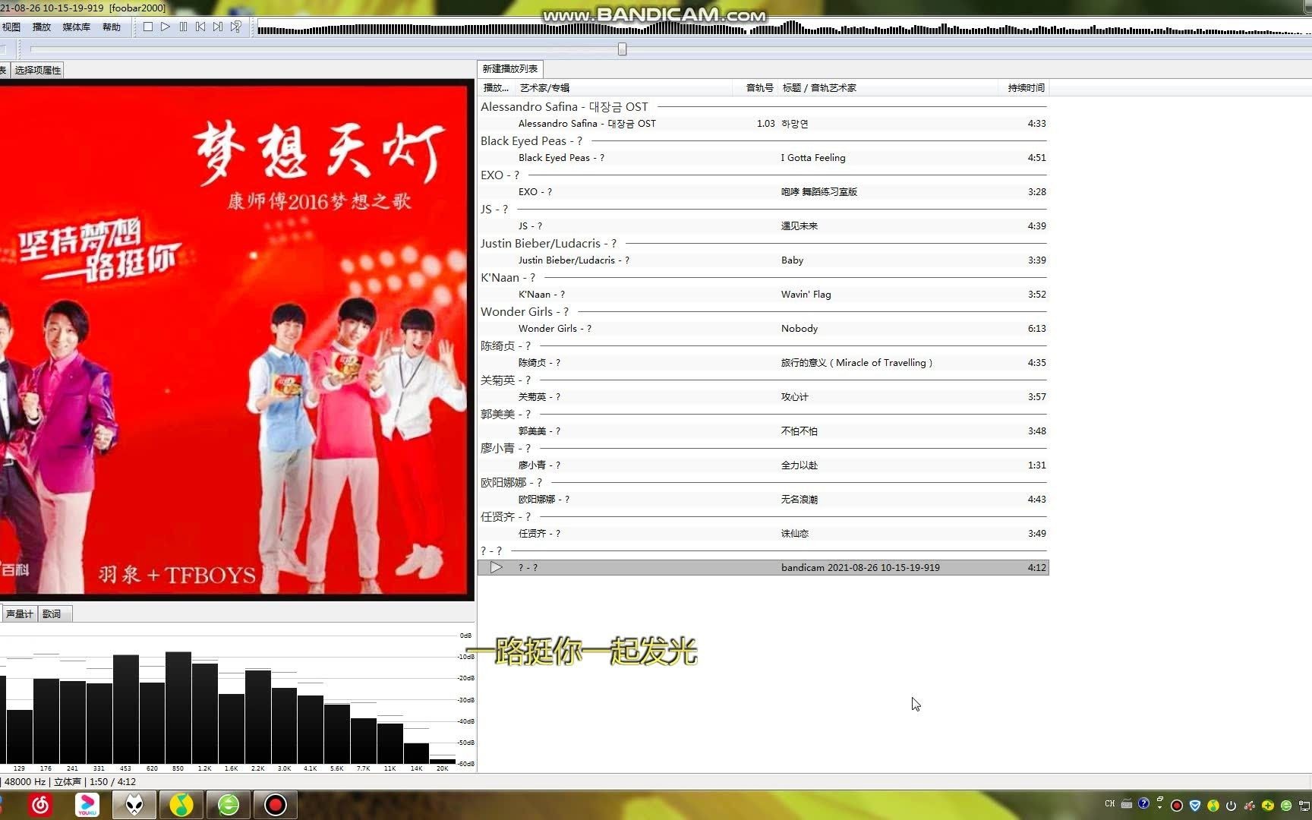Open the network connection tray icon
1312x820 pixels.
pos(1305,806)
